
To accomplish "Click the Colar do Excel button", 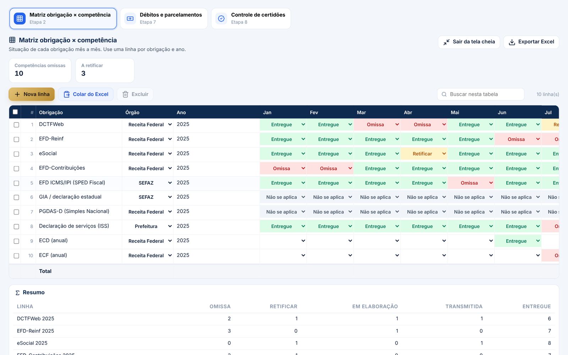I will (86, 94).
